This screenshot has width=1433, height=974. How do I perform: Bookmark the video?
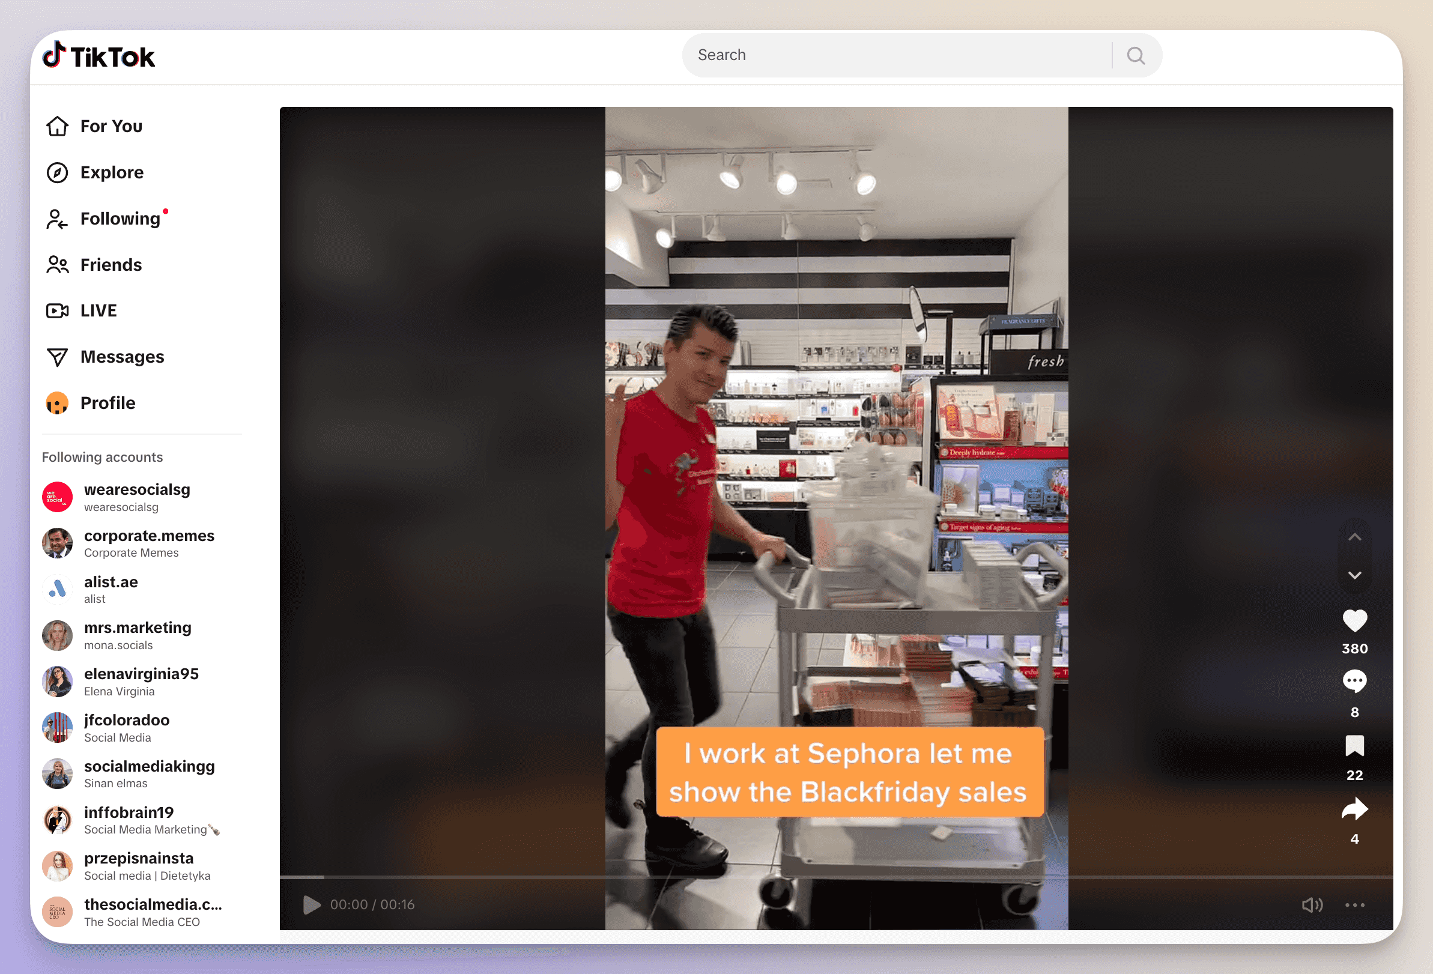pyautogui.click(x=1355, y=746)
